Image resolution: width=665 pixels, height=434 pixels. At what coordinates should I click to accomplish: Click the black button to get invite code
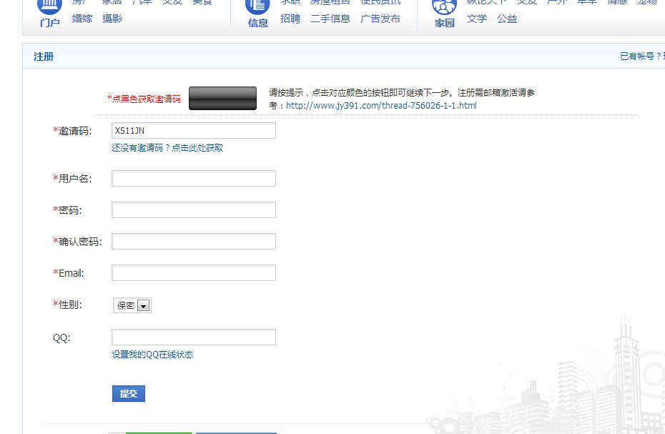click(x=222, y=98)
